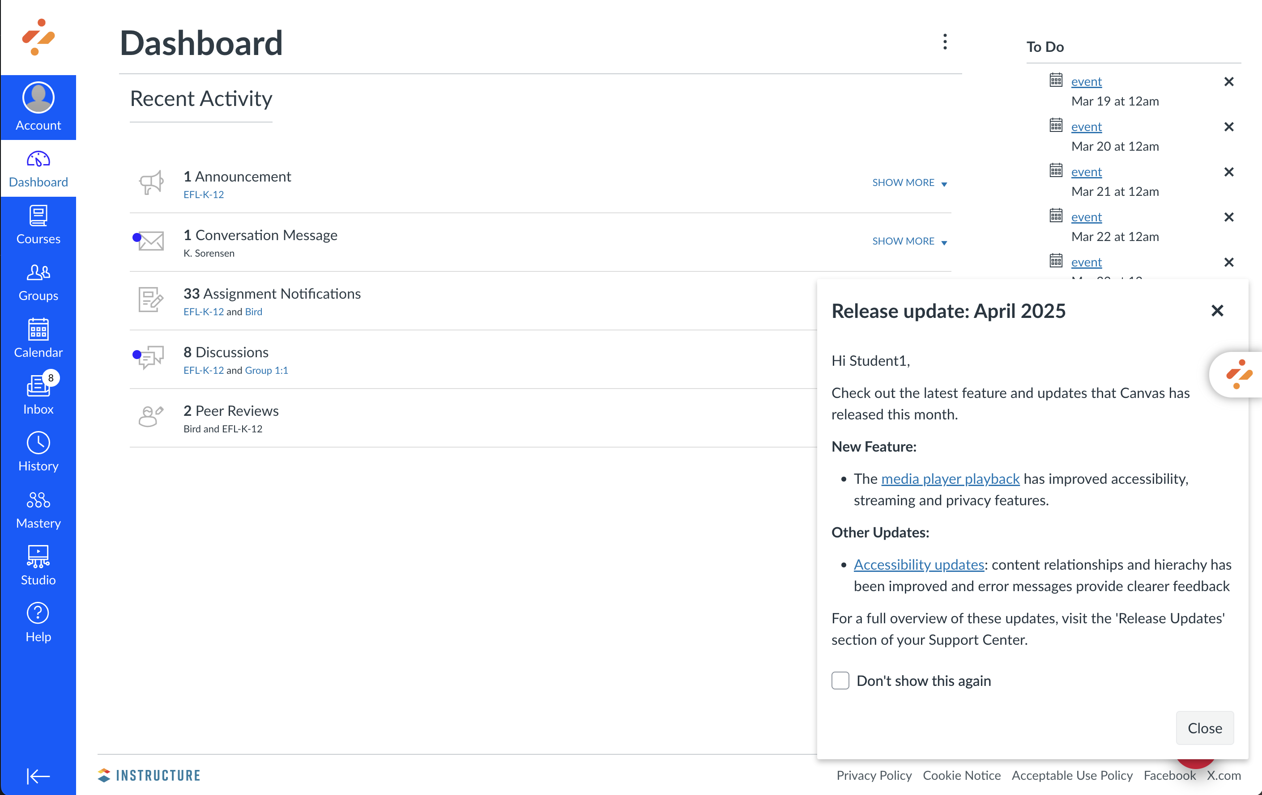Open the Mastery navigation icon
The image size is (1262, 795).
click(x=38, y=510)
